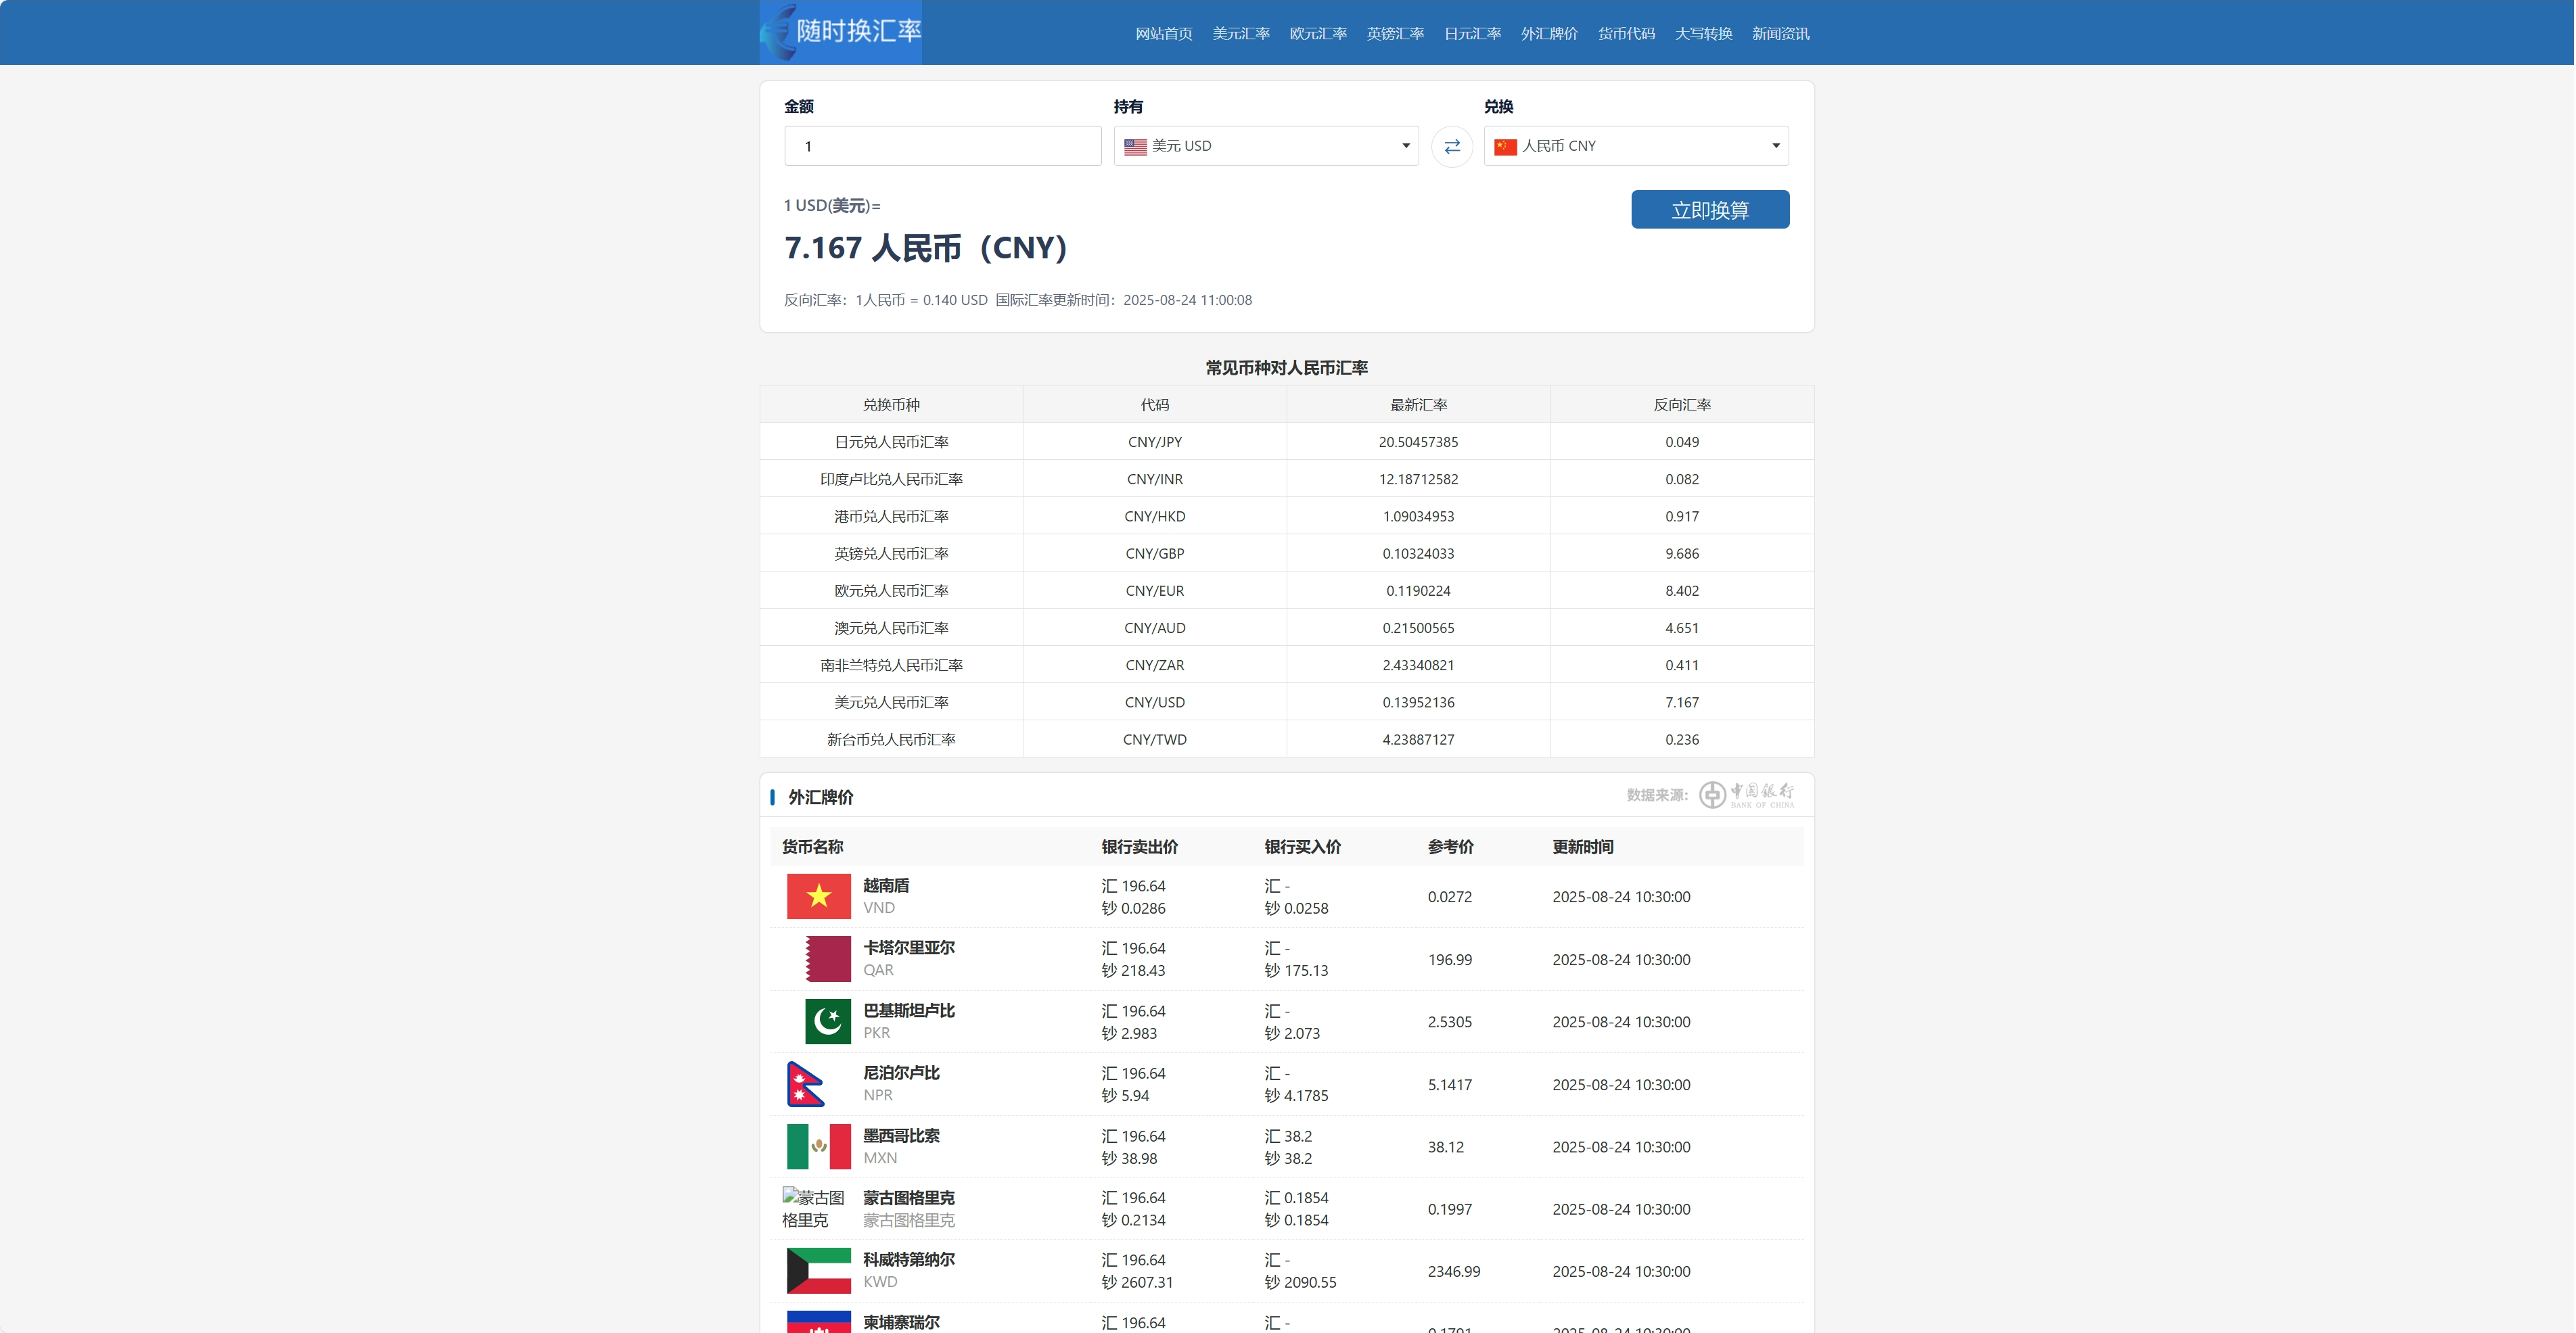Click the 大写转换 link in the navbar
This screenshot has width=2576, height=1333.
click(1703, 33)
